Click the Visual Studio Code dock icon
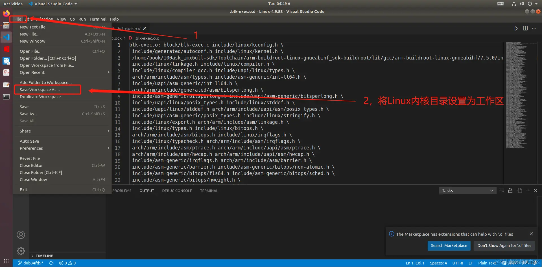This screenshot has width=542, height=267. [6, 37]
